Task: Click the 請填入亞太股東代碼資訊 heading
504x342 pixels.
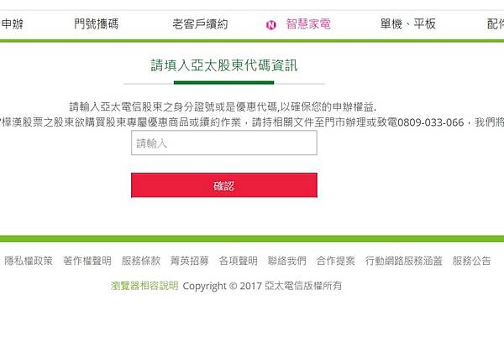Action: pos(224,65)
